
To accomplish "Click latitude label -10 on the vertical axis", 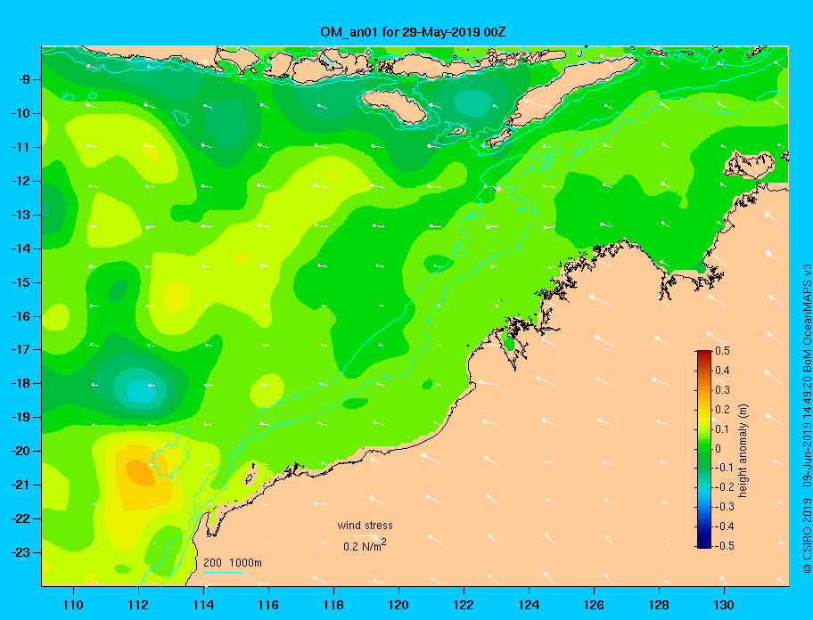I will coord(21,113).
